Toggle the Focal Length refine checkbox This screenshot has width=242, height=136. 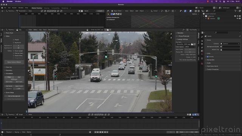pos(14,51)
